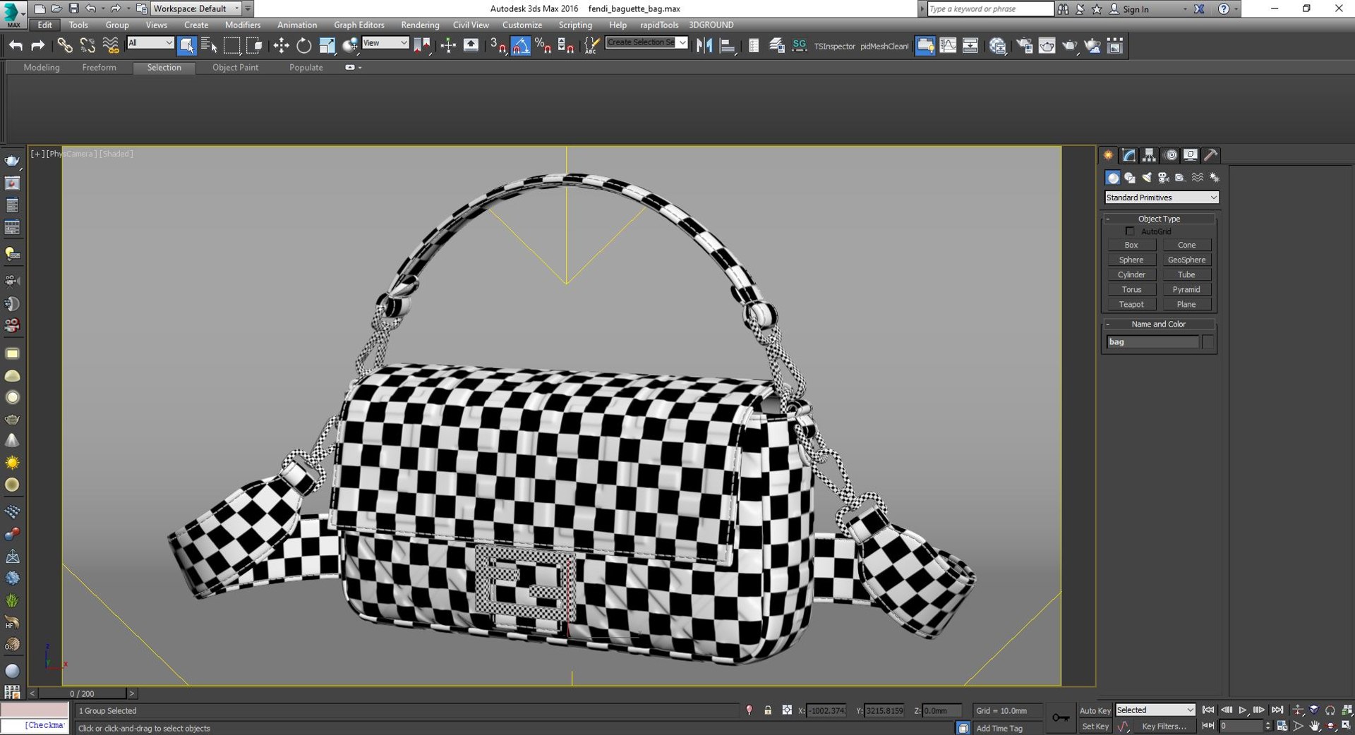Click the Sign In link
This screenshot has width=1355, height=735.
[1136, 9]
